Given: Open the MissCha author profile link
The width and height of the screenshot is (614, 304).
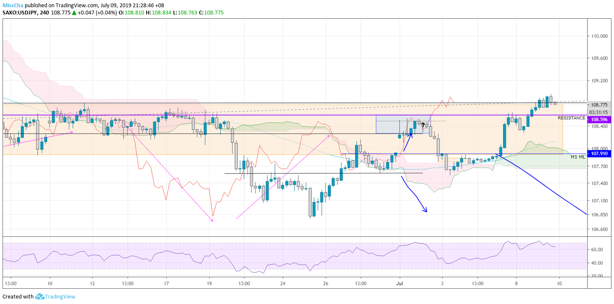Looking at the screenshot, I should click(13, 6).
